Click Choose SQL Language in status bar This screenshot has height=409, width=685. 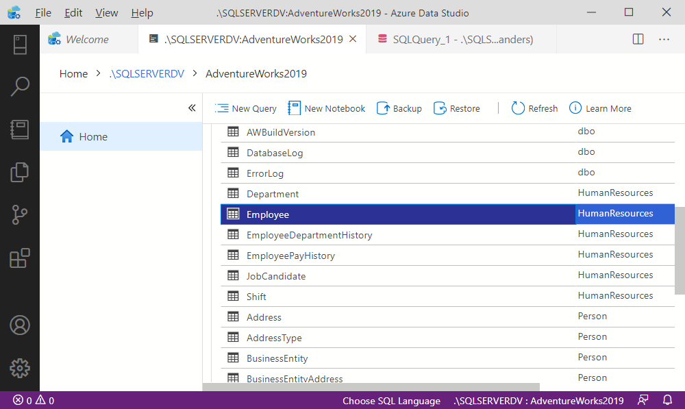click(x=391, y=401)
